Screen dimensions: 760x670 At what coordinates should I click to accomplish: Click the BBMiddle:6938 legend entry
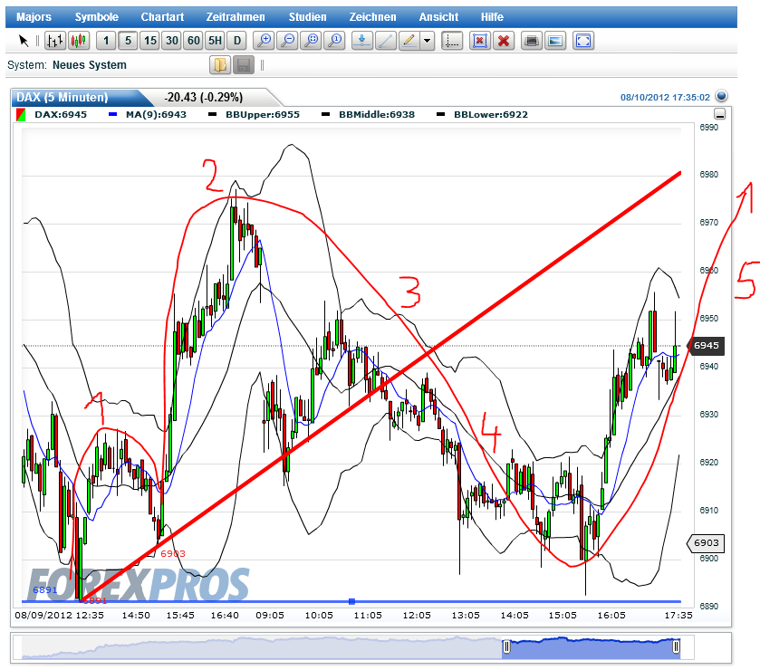tap(368, 115)
